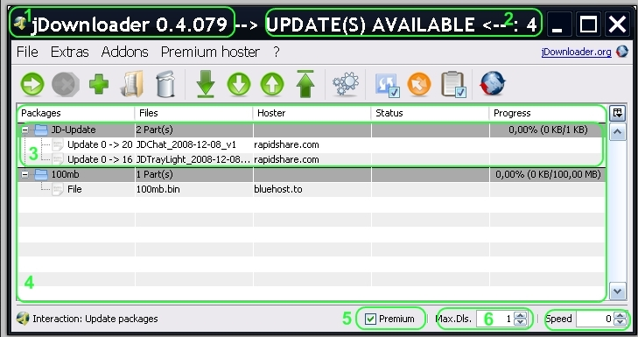Click the Progress column header
638x337 pixels.
547,113
